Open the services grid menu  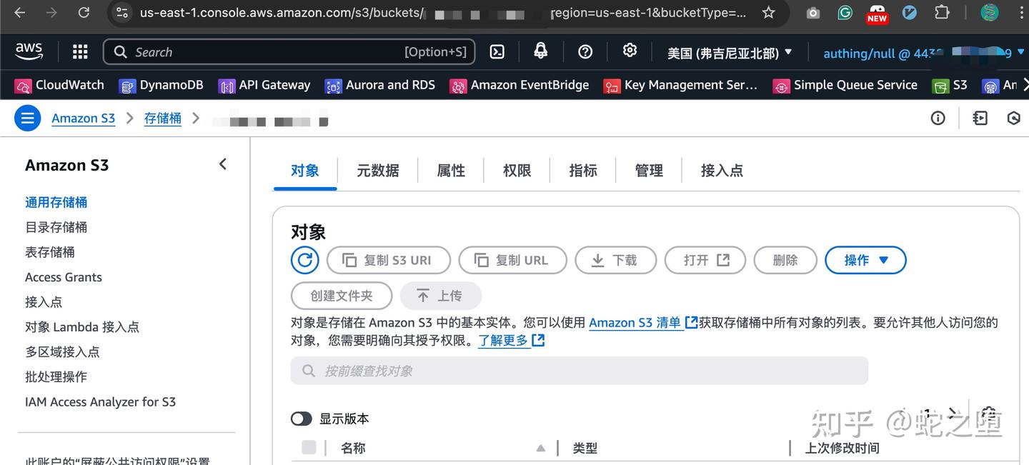pyautogui.click(x=79, y=51)
